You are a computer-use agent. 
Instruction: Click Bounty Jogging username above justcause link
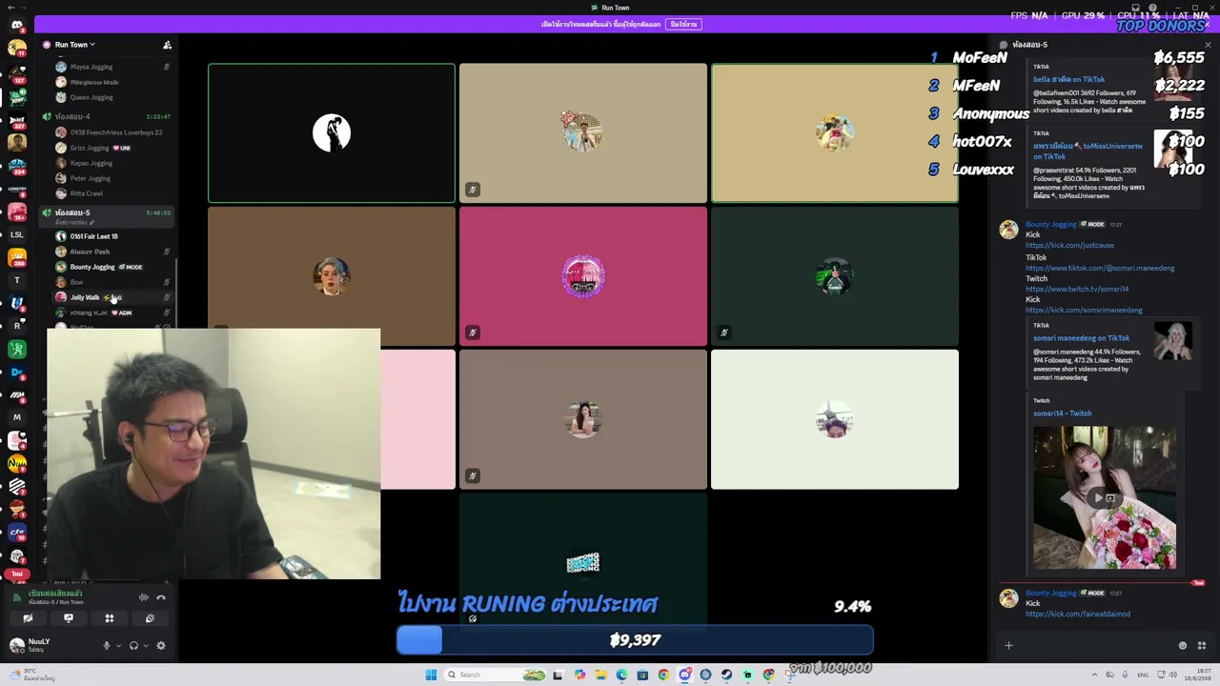click(x=1050, y=225)
